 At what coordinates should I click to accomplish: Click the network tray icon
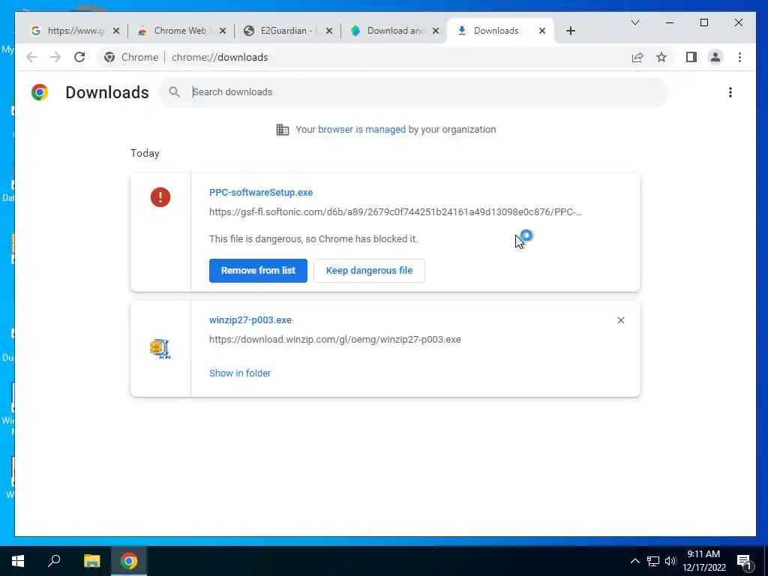653,561
